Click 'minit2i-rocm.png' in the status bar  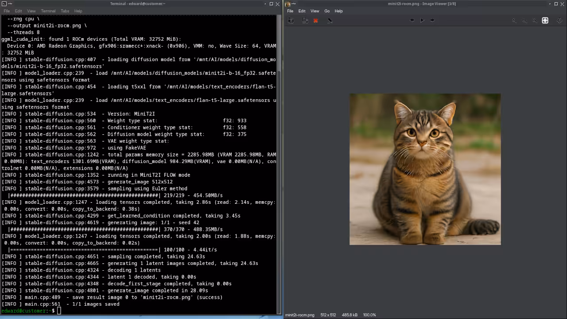coord(300,315)
